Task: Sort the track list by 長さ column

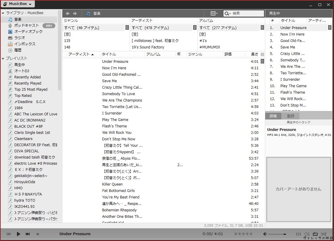Action: [x=255, y=55]
